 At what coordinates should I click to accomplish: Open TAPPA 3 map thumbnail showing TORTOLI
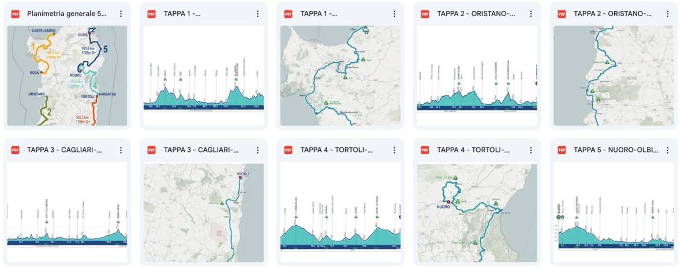pos(204,213)
